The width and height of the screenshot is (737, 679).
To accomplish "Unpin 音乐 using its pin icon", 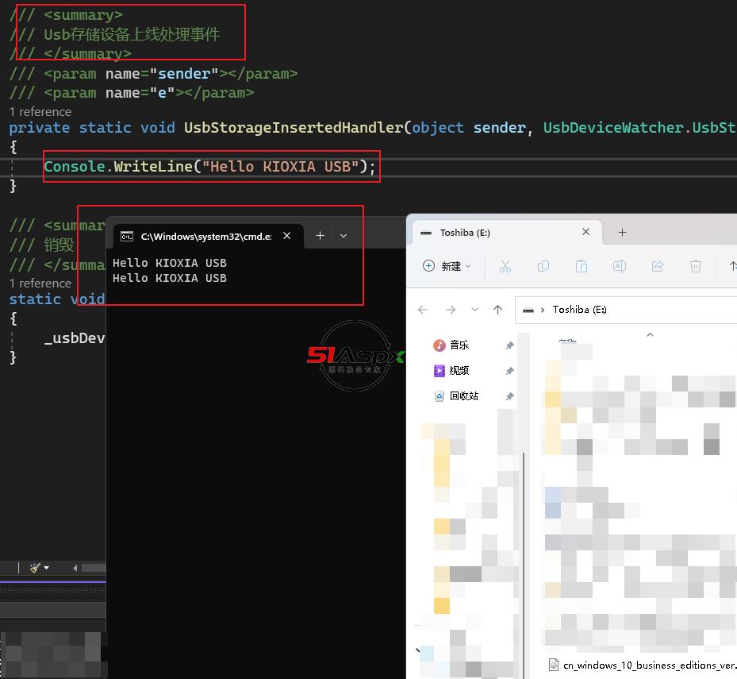I will [509, 345].
